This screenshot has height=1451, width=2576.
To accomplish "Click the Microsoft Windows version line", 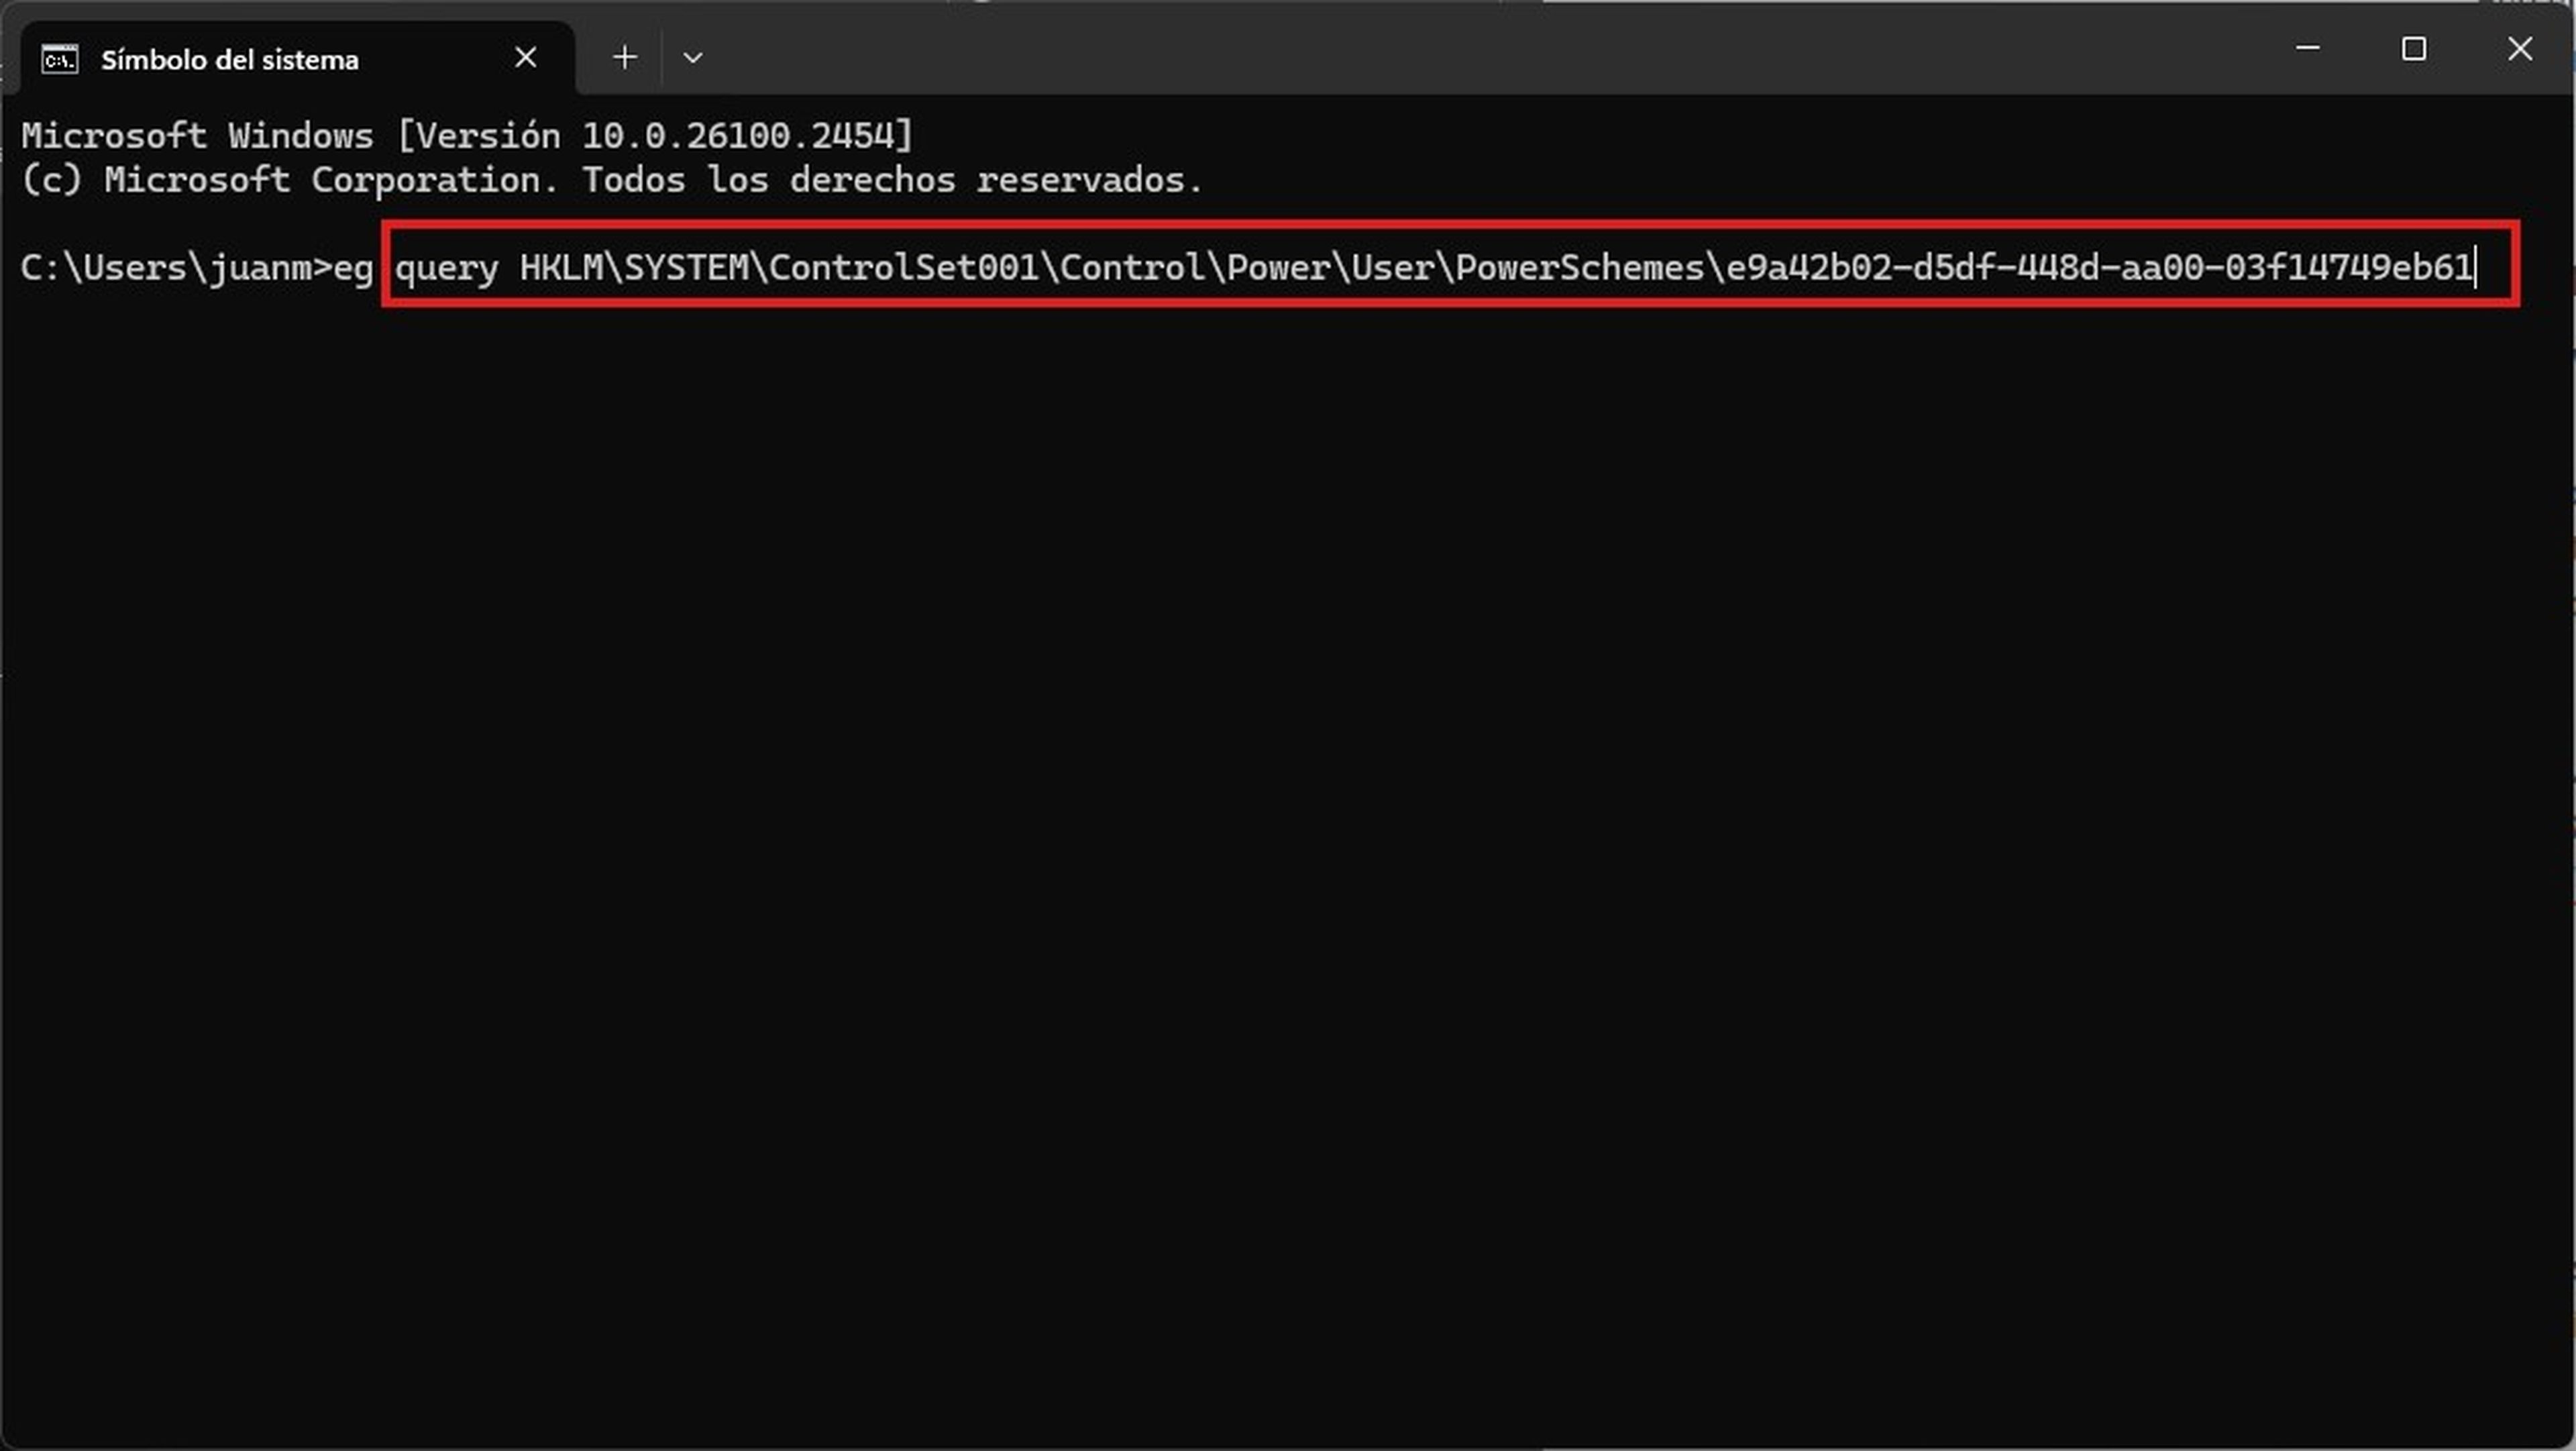I will pos(467,135).
